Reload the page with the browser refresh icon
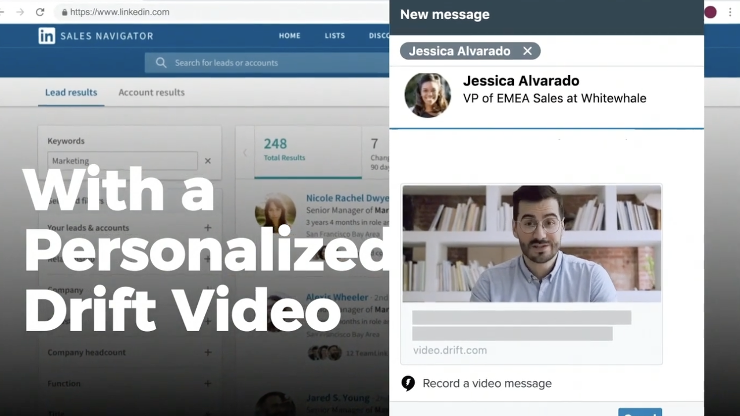Viewport: 740px width, 416px height. click(40, 12)
